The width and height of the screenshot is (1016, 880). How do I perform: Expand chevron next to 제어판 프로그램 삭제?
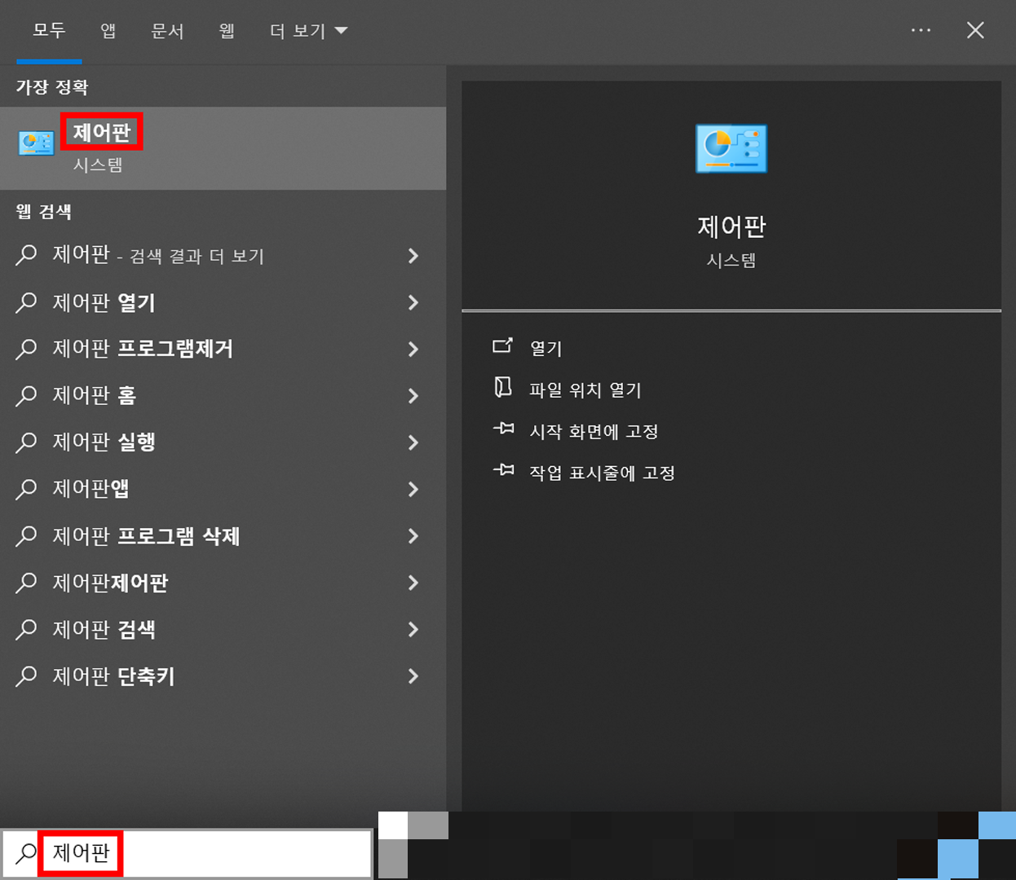click(413, 536)
